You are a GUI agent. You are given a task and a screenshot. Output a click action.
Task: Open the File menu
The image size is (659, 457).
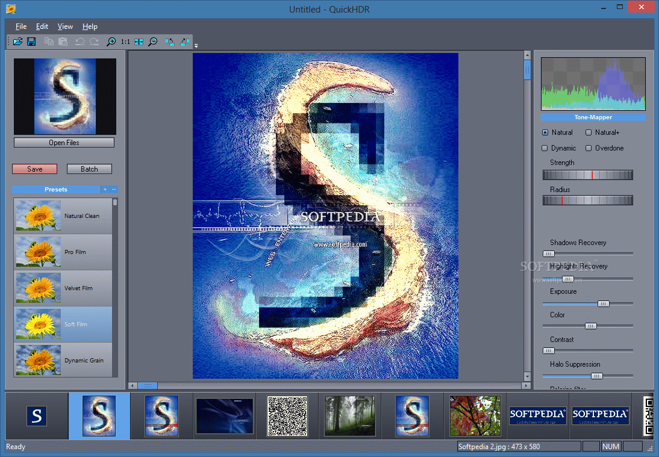[21, 26]
